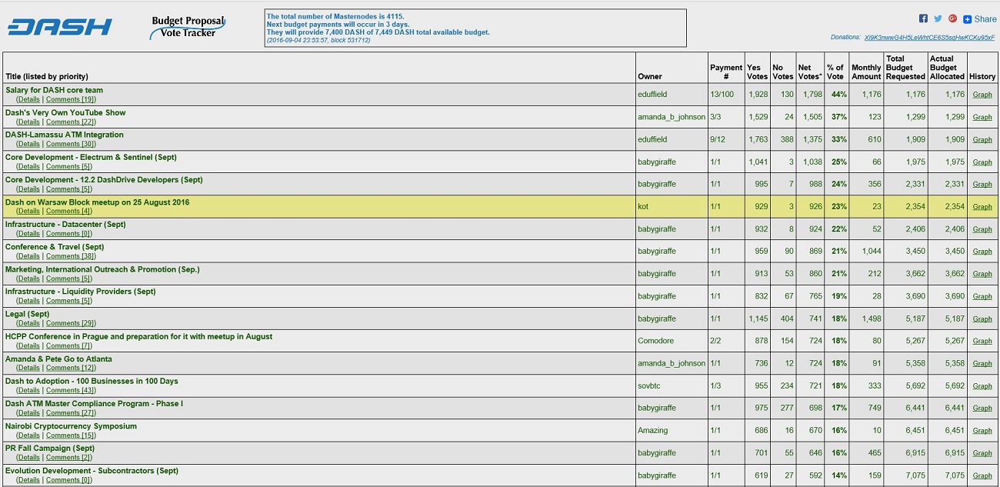The height and width of the screenshot is (487, 1000).
Task: Show Graph for Conference & Travel
Action: click(982, 252)
